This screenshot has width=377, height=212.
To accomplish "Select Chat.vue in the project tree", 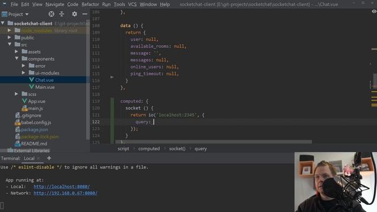I will pos(45,80).
